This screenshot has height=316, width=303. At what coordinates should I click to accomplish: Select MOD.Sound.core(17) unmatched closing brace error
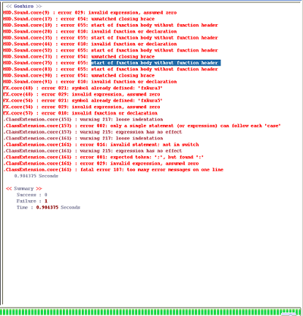pyautogui.click(x=79, y=19)
